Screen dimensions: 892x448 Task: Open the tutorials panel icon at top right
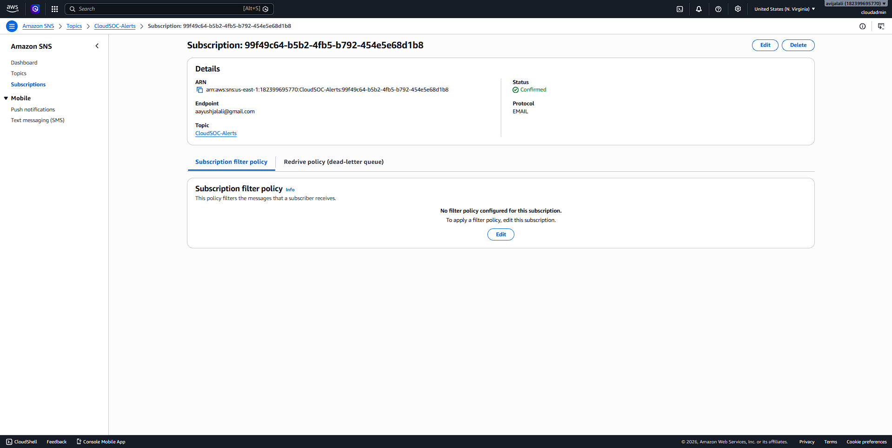click(881, 26)
